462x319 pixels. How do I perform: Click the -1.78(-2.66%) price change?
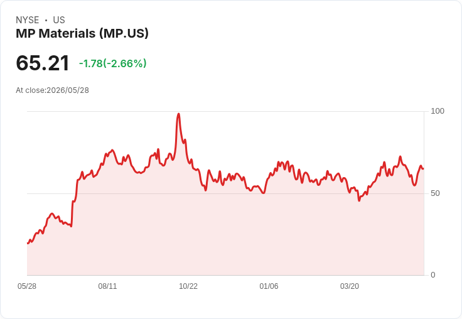click(x=112, y=63)
